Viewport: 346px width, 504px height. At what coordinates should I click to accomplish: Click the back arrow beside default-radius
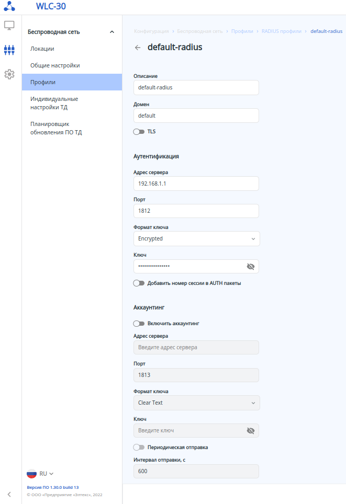pos(138,48)
